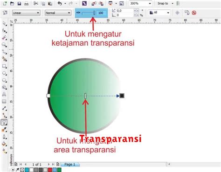Click the angle value spinner arrows

pos(136,11)
